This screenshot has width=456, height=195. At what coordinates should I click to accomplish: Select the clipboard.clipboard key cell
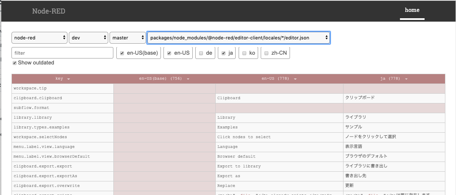(62, 98)
